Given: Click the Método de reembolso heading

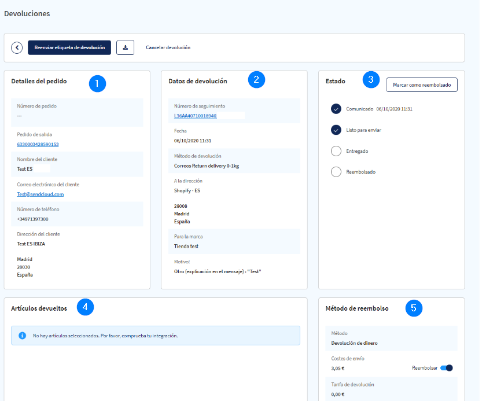Looking at the screenshot, I should point(357,308).
